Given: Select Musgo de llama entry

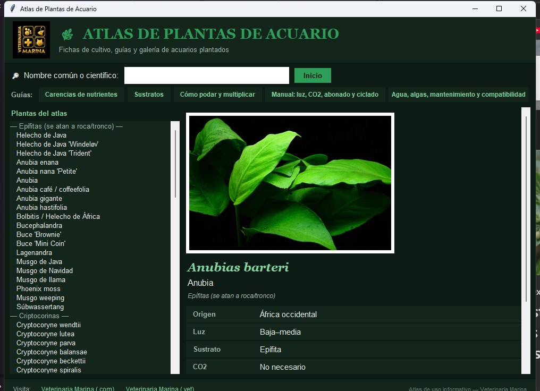Looking at the screenshot, I should point(40,280).
